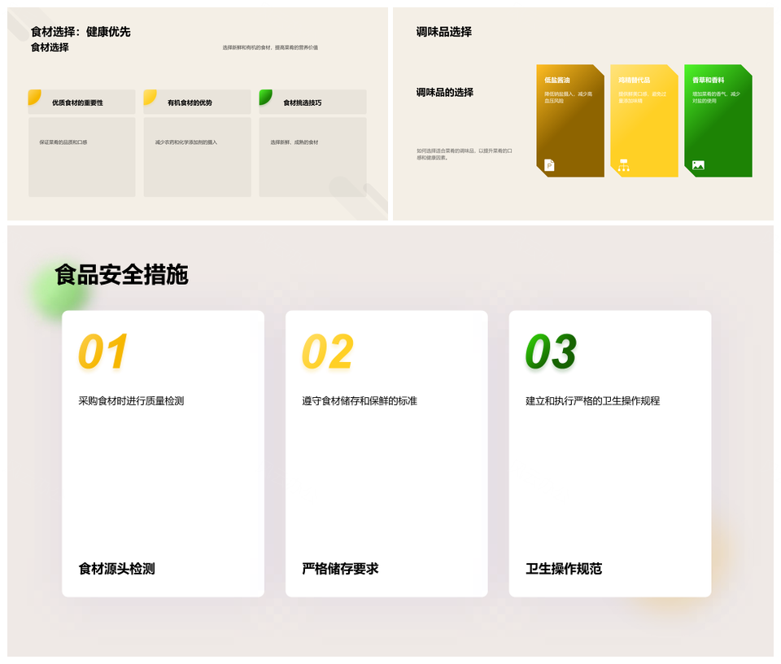This screenshot has width=781, height=664.
Task: Click the 卫生操作规范 card label
Action: point(564,569)
